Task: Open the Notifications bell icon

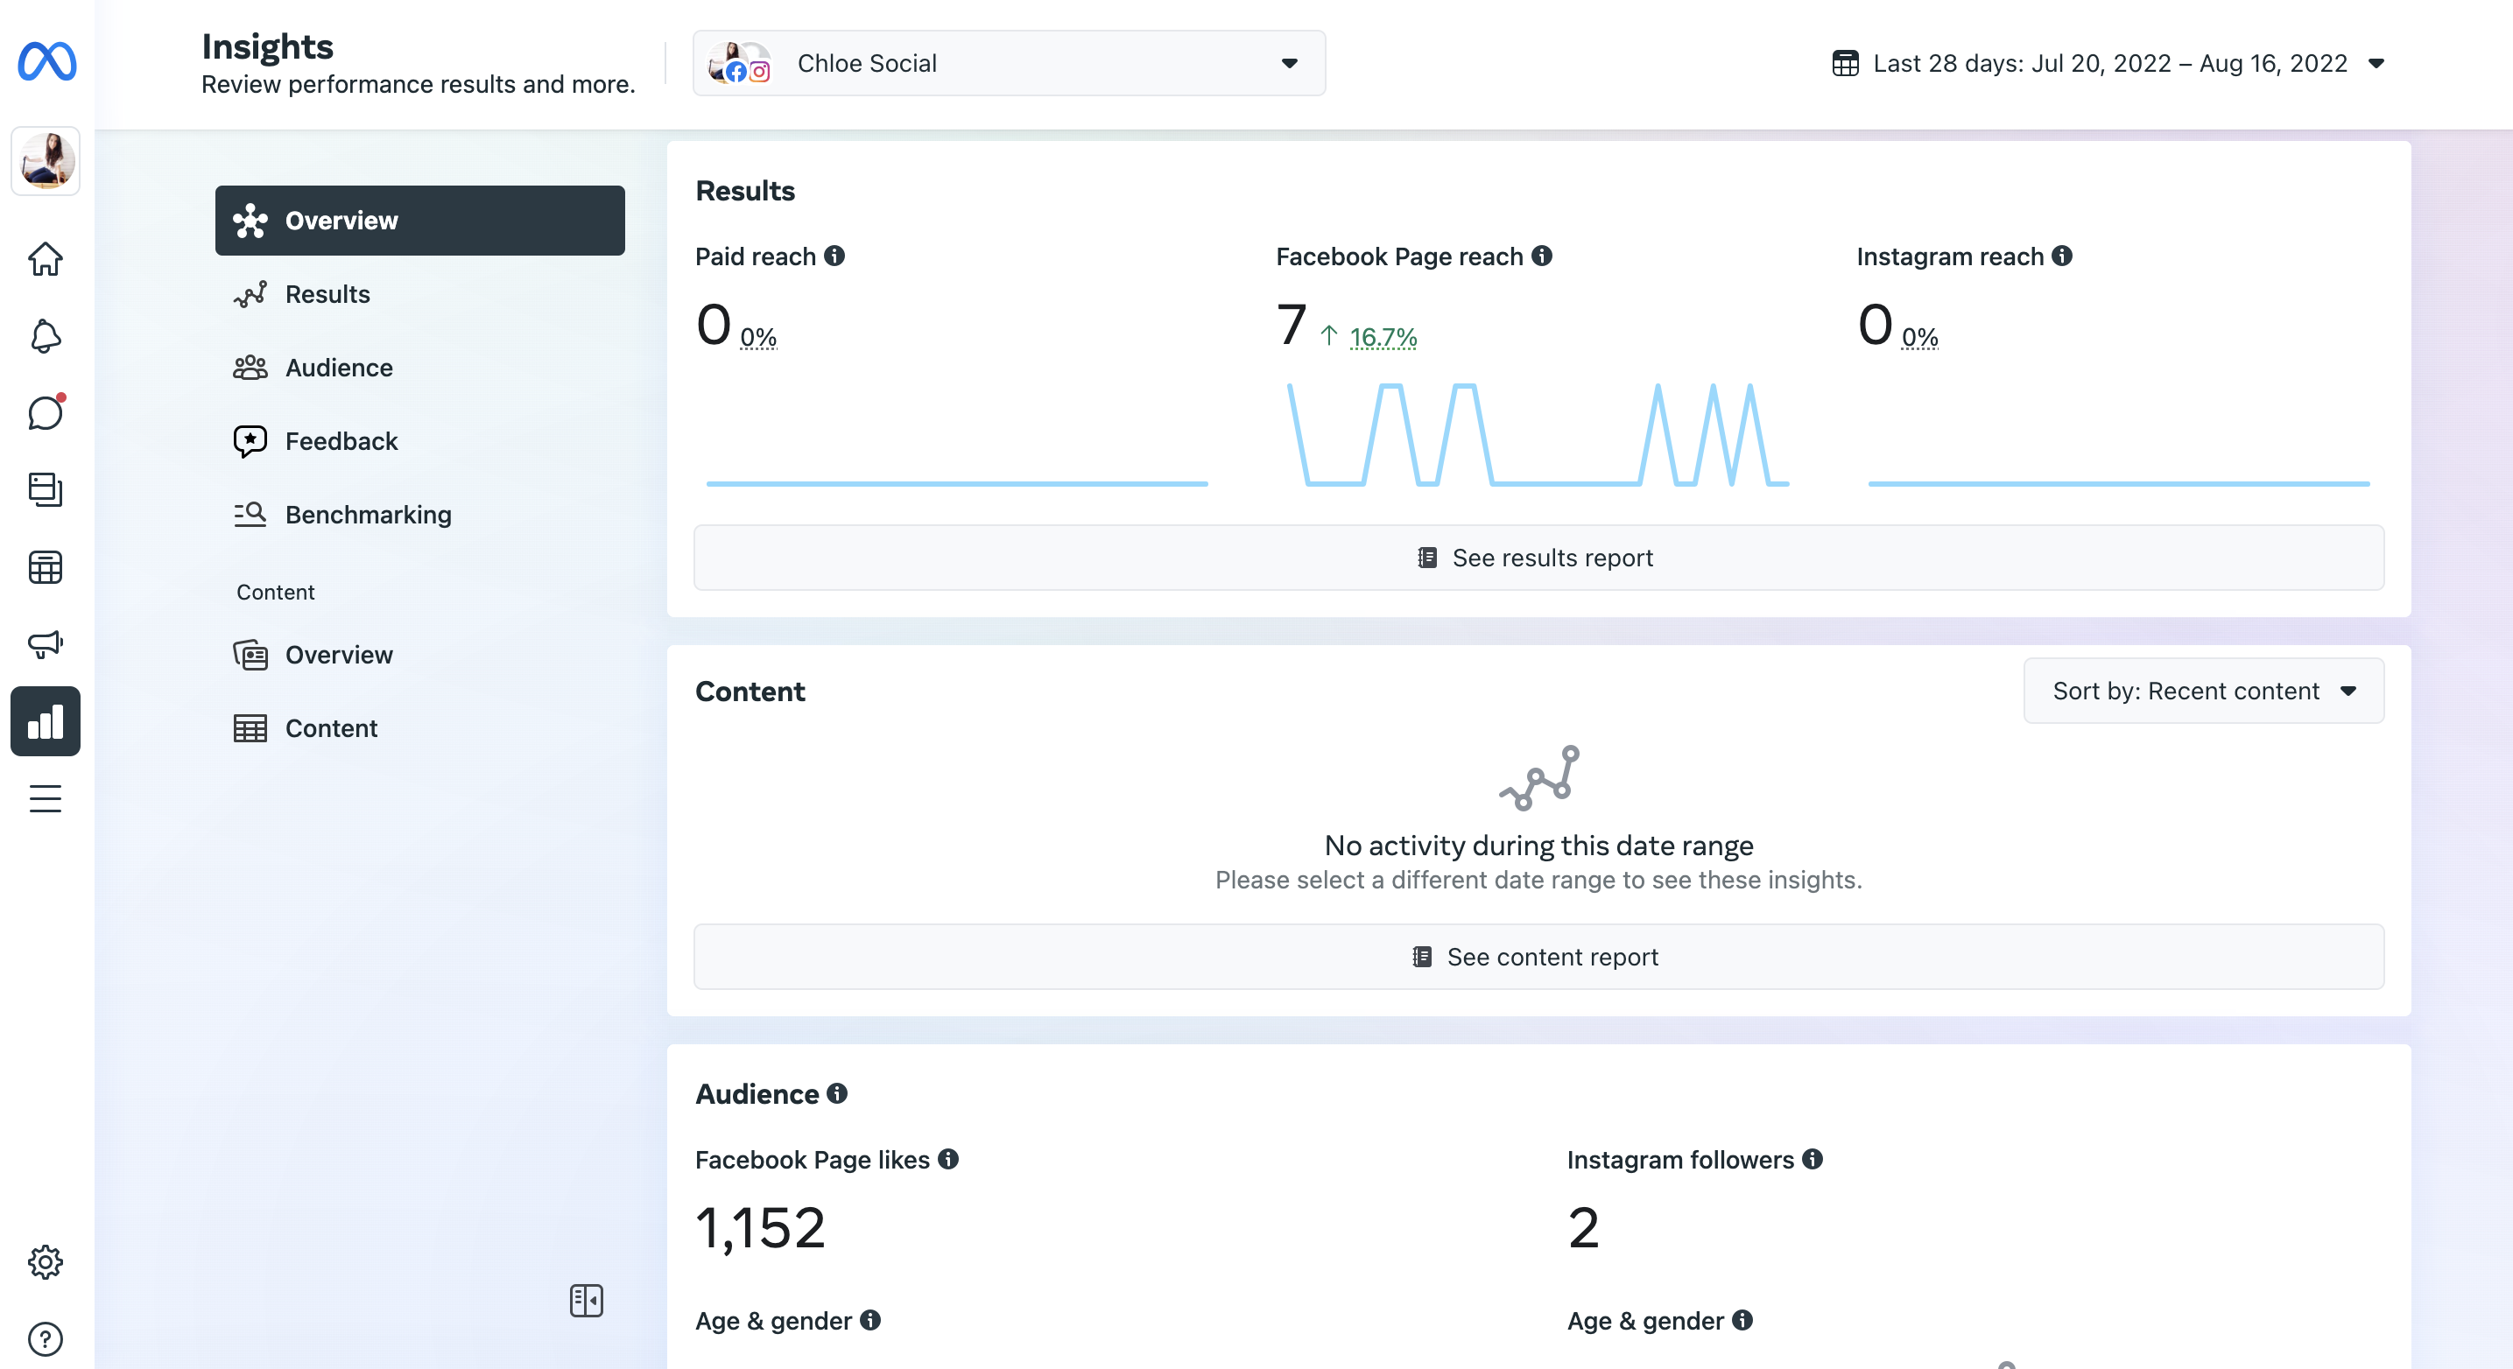Action: [45, 336]
